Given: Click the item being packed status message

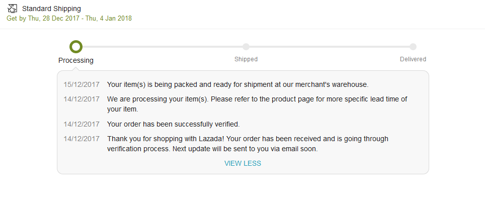Looking at the screenshot, I should (238, 84).
